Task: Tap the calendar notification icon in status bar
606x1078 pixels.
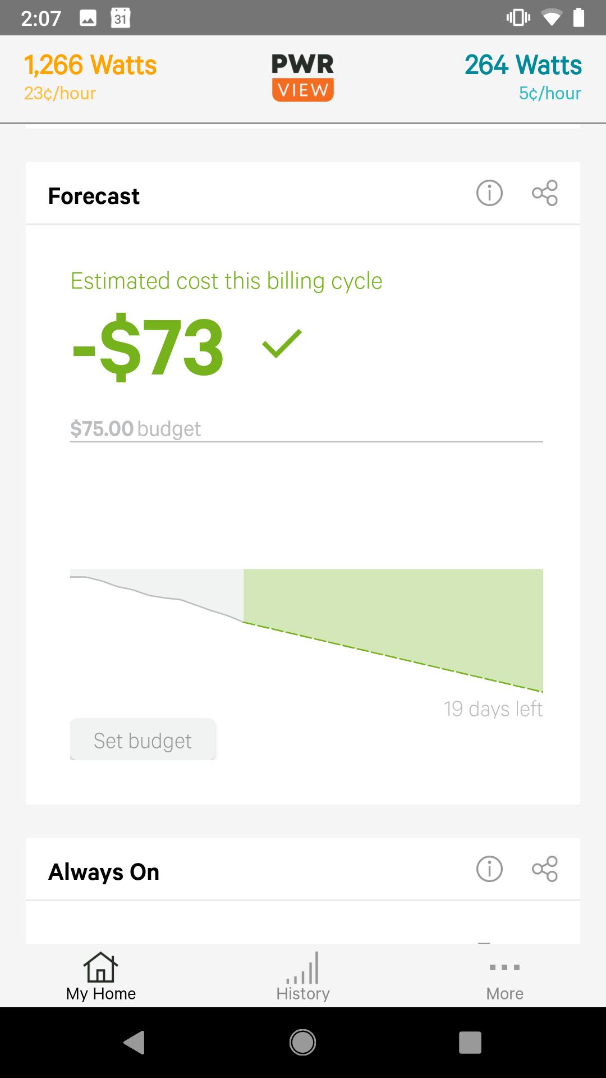Action: click(121, 18)
